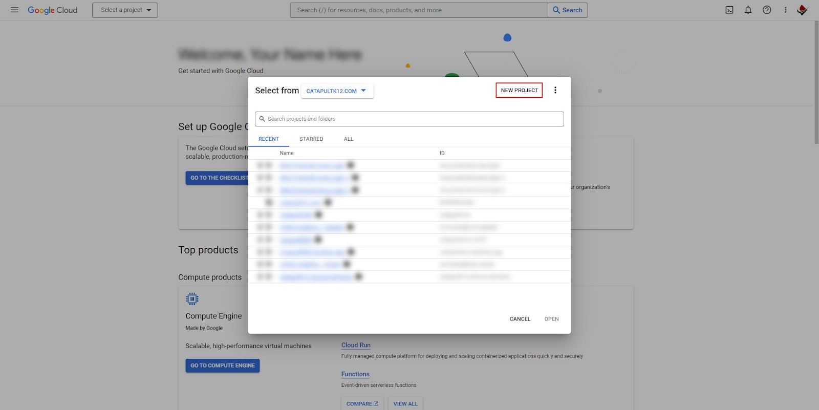Click the Name column header
Screen dimensions: 819x410
[x=287, y=153]
